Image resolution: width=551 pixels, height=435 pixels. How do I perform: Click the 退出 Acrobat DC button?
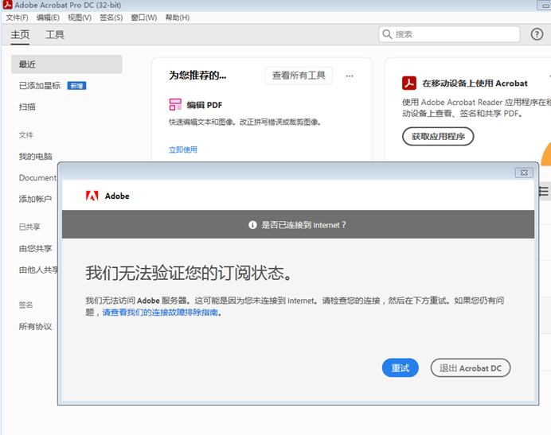point(470,368)
